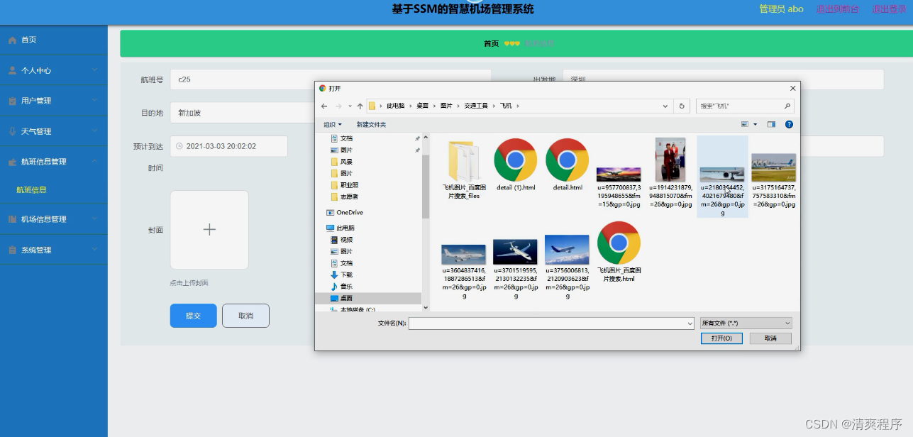Expand the file name history dropdown
Screen dimensions: 913x437
pyautogui.click(x=690, y=323)
